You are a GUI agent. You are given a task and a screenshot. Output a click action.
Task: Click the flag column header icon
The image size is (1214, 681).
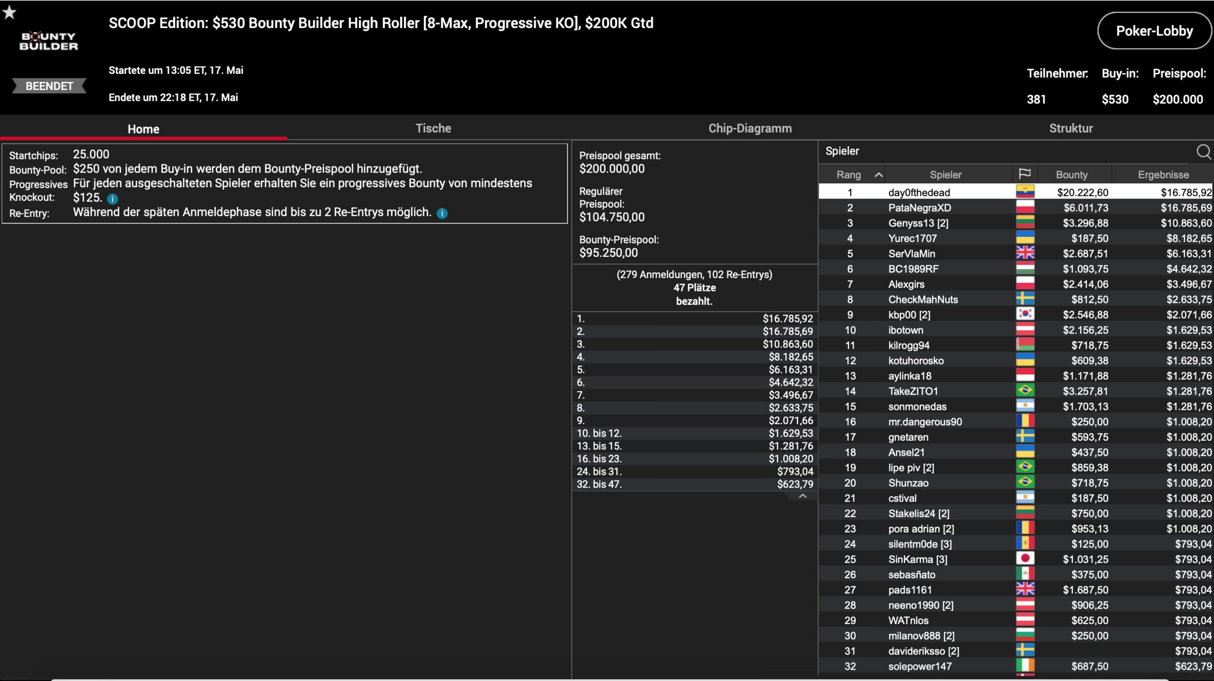pyautogui.click(x=1024, y=174)
